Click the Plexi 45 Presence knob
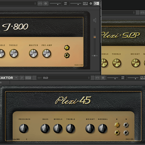 [24, 128]
